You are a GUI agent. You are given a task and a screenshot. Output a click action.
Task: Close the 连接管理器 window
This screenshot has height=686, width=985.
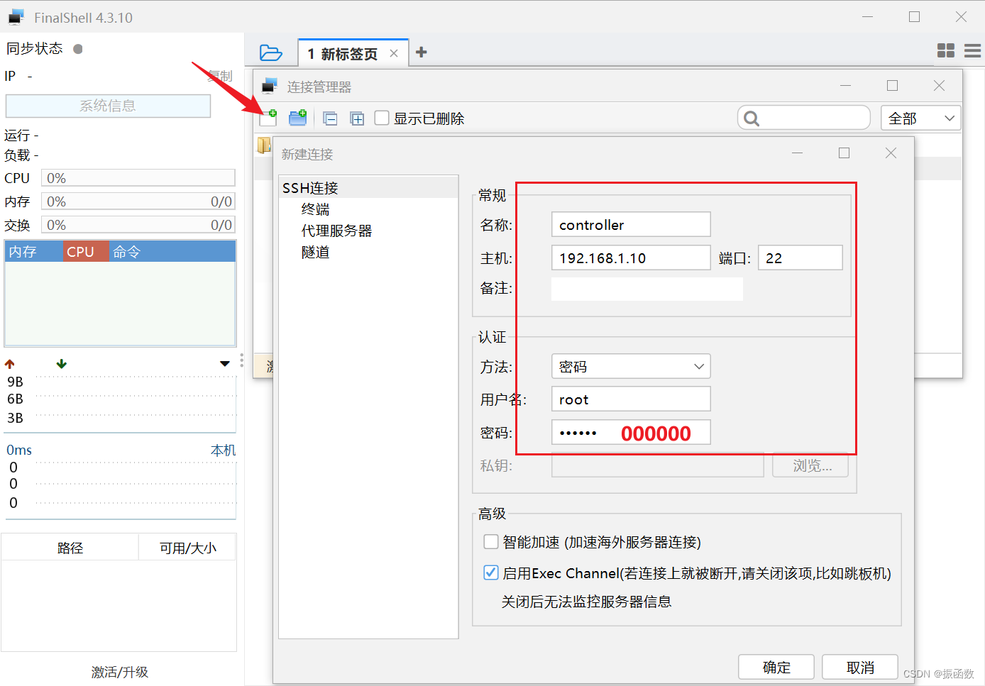tap(939, 85)
